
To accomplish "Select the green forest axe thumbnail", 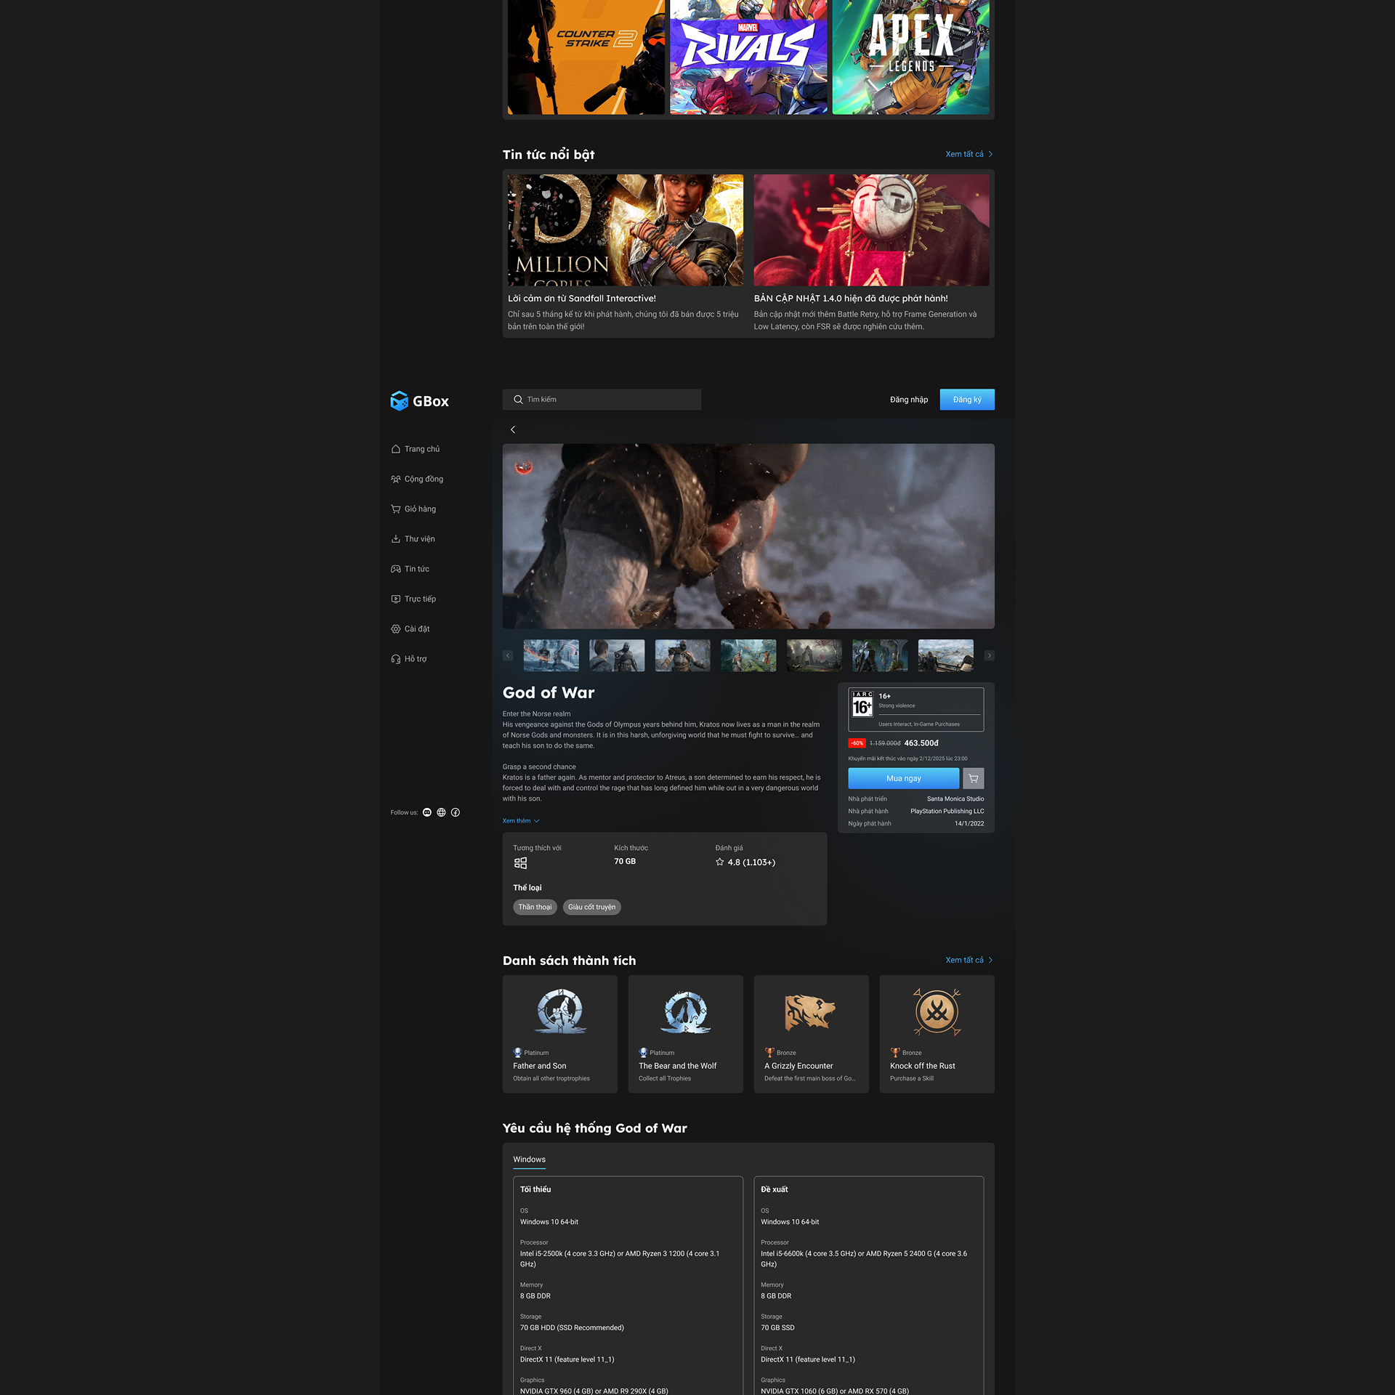I will (748, 655).
